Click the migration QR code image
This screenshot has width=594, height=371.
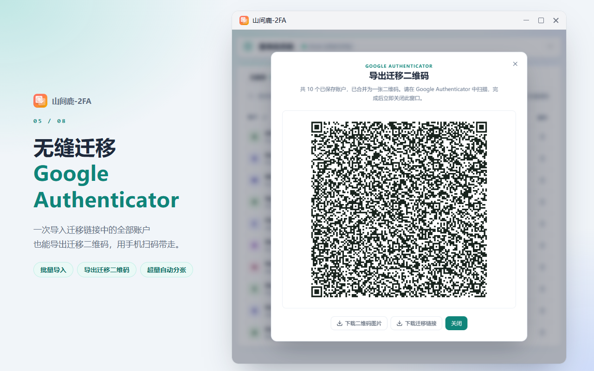pos(399,209)
